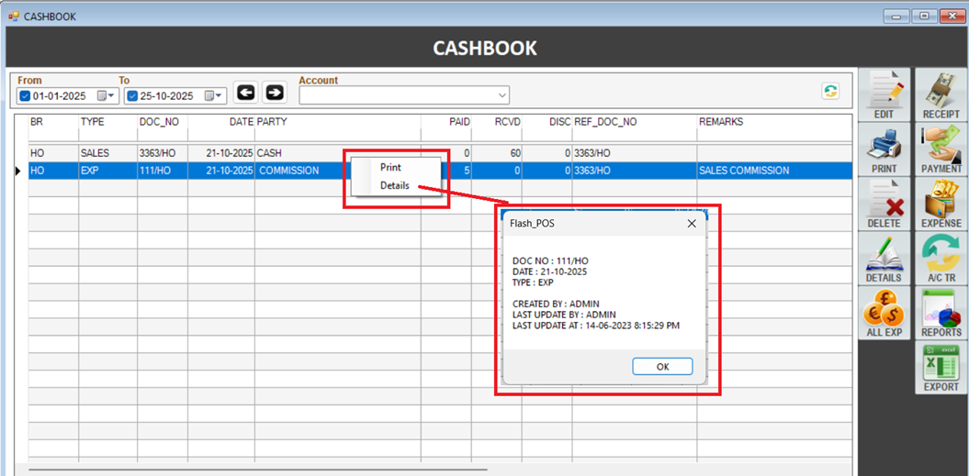Open the RECEIPT entry icon

tap(941, 94)
